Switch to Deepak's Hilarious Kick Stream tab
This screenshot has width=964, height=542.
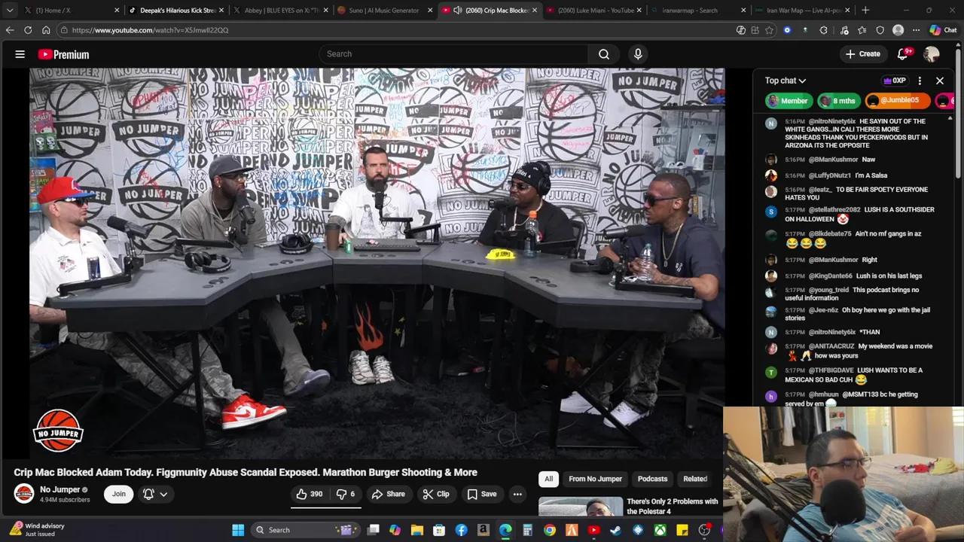tap(176, 11)
